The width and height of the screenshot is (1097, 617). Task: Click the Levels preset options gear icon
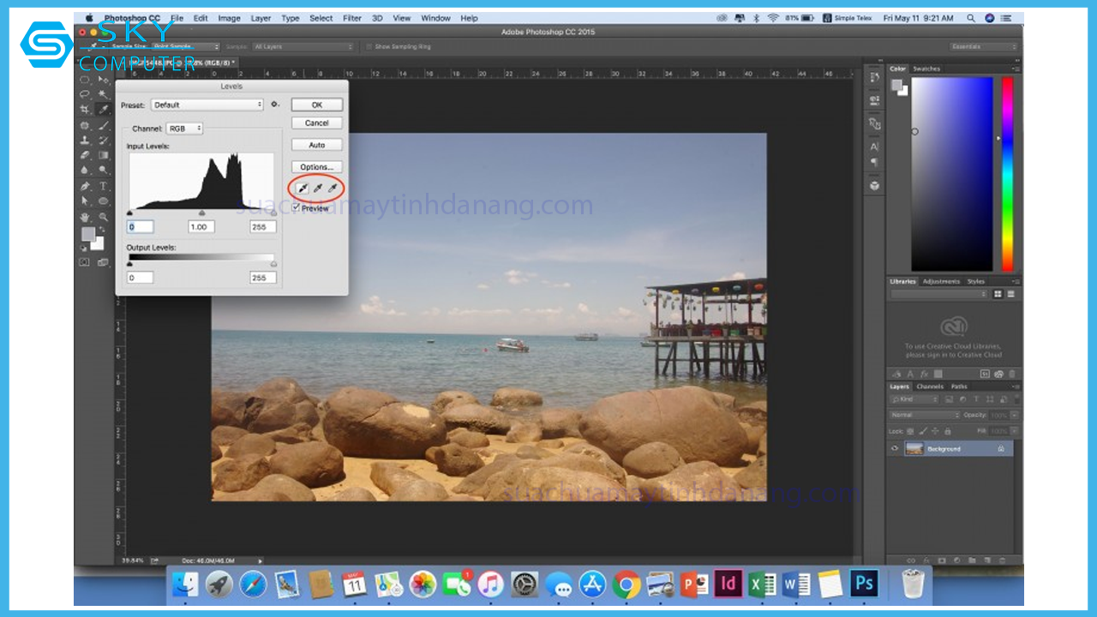pos(275,105)
